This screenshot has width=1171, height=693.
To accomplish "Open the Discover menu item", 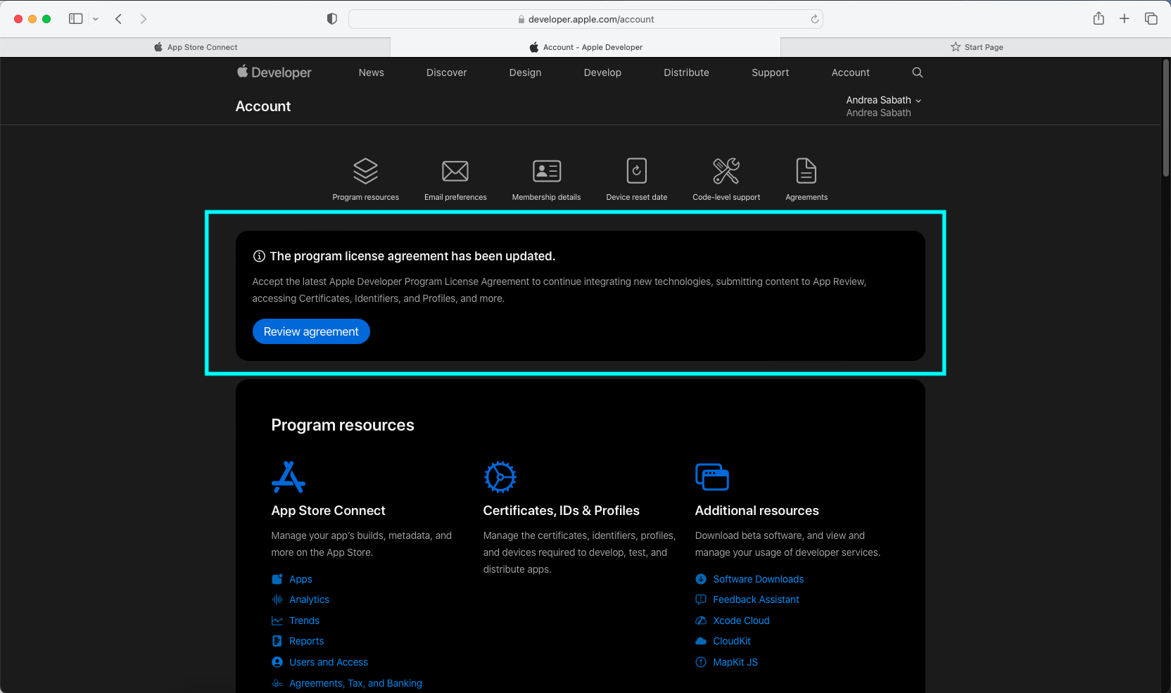I will [x=447, y=72].
